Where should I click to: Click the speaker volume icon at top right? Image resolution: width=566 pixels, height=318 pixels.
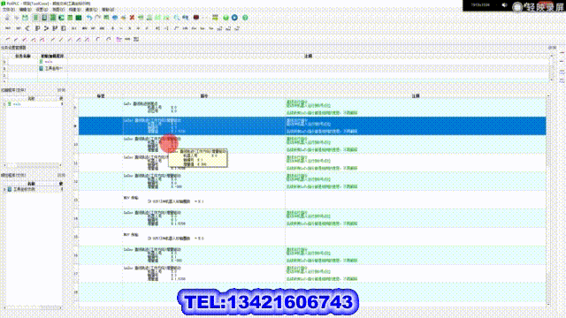tap(504, 5)
